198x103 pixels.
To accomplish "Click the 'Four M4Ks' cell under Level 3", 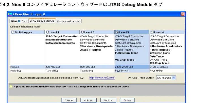I will (x=132, y=71).
